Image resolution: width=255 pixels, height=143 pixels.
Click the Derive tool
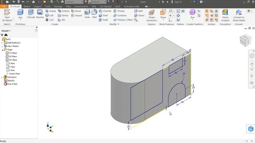tap(63, 15)
